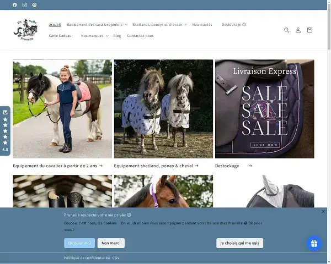The height and width of the screenshot is (264, 331).
Task: Open the shopping cart icon
Action: (x=309, y=30)
